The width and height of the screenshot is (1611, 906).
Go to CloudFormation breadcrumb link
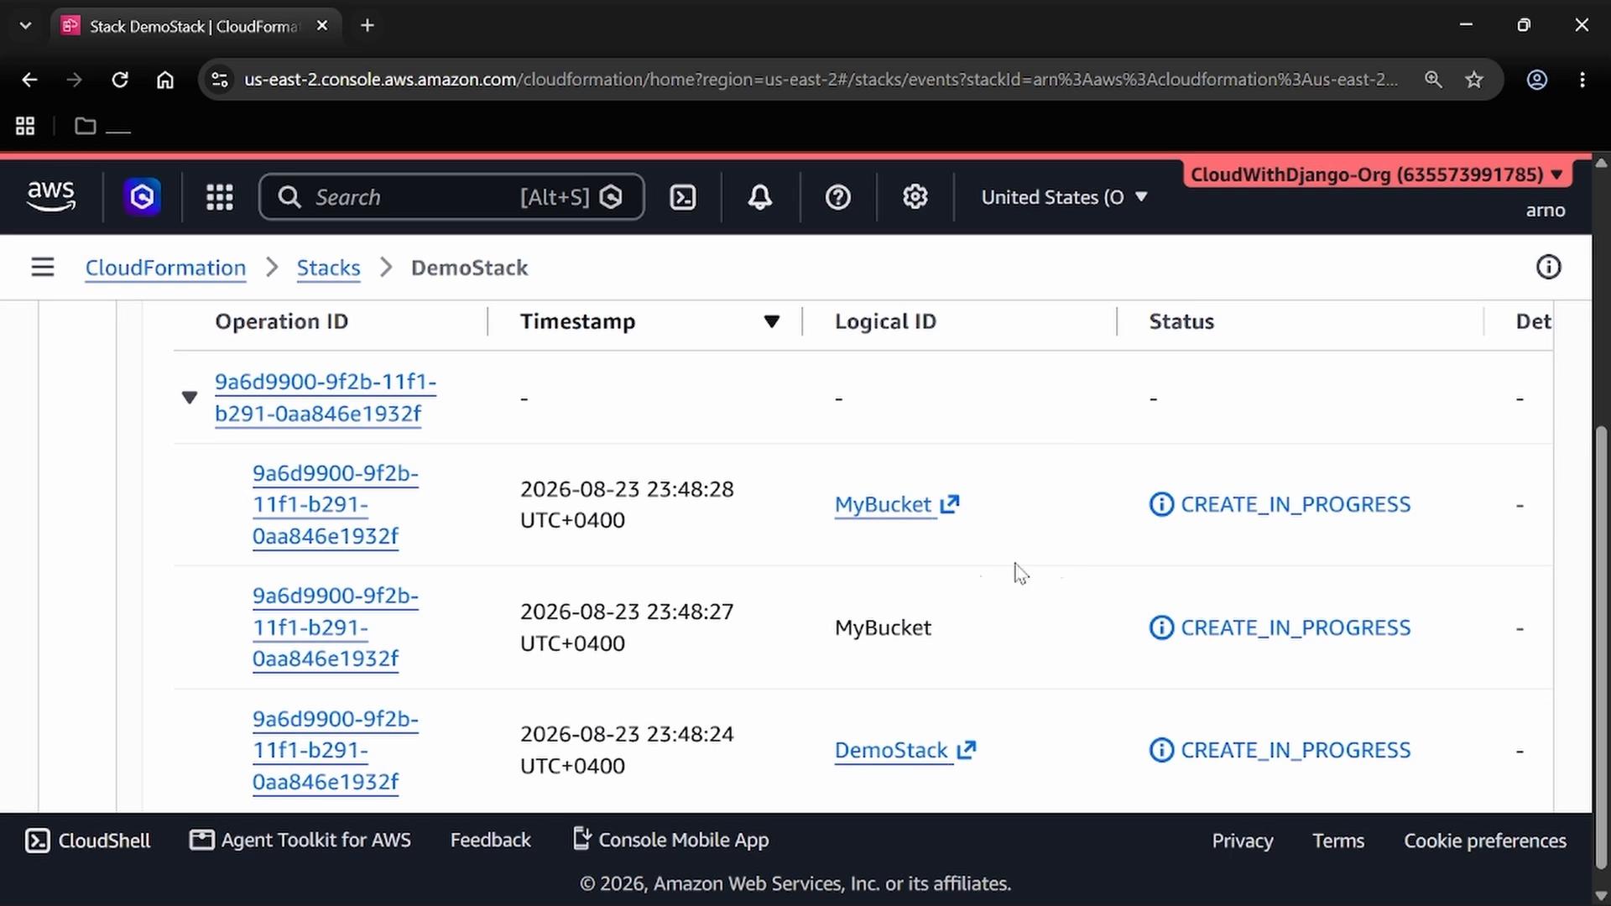pos(165,268)
